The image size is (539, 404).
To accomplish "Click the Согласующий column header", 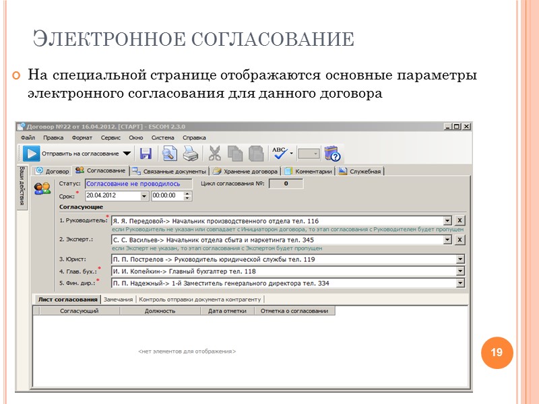I will tap(80, 311).
